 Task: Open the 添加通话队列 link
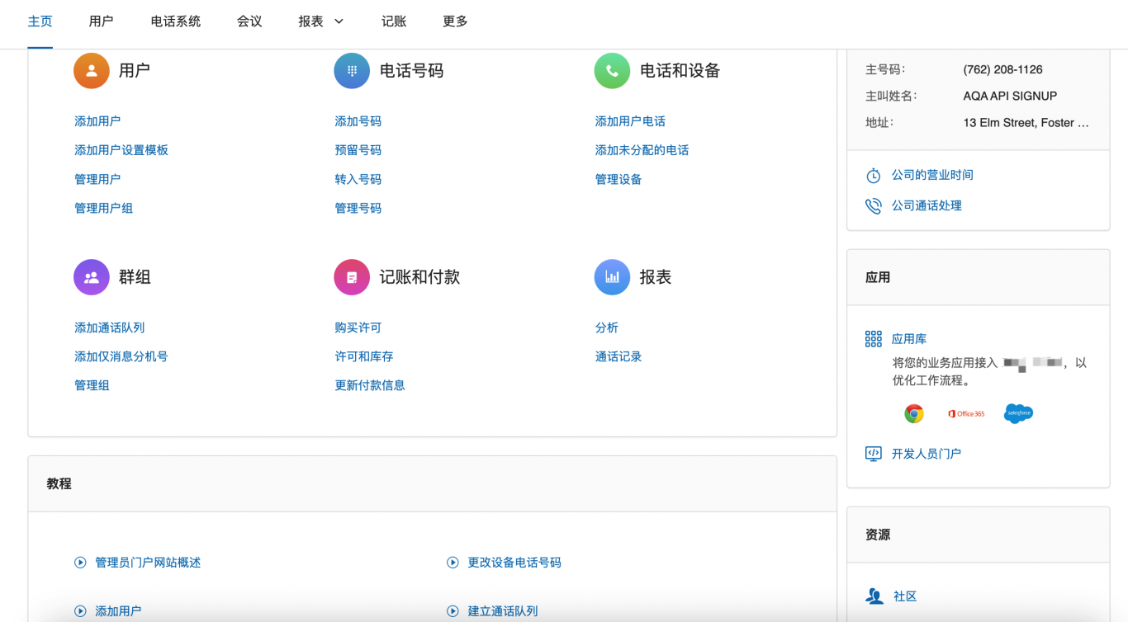coord(110,327)
